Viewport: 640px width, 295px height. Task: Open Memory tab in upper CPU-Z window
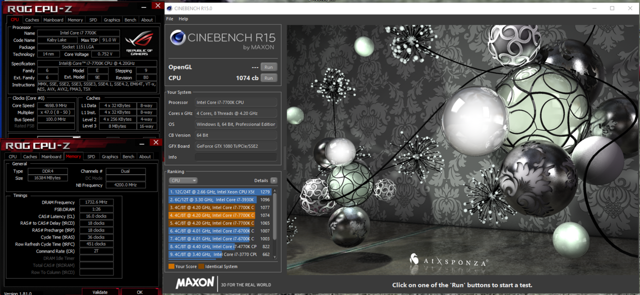pos(75,20)
